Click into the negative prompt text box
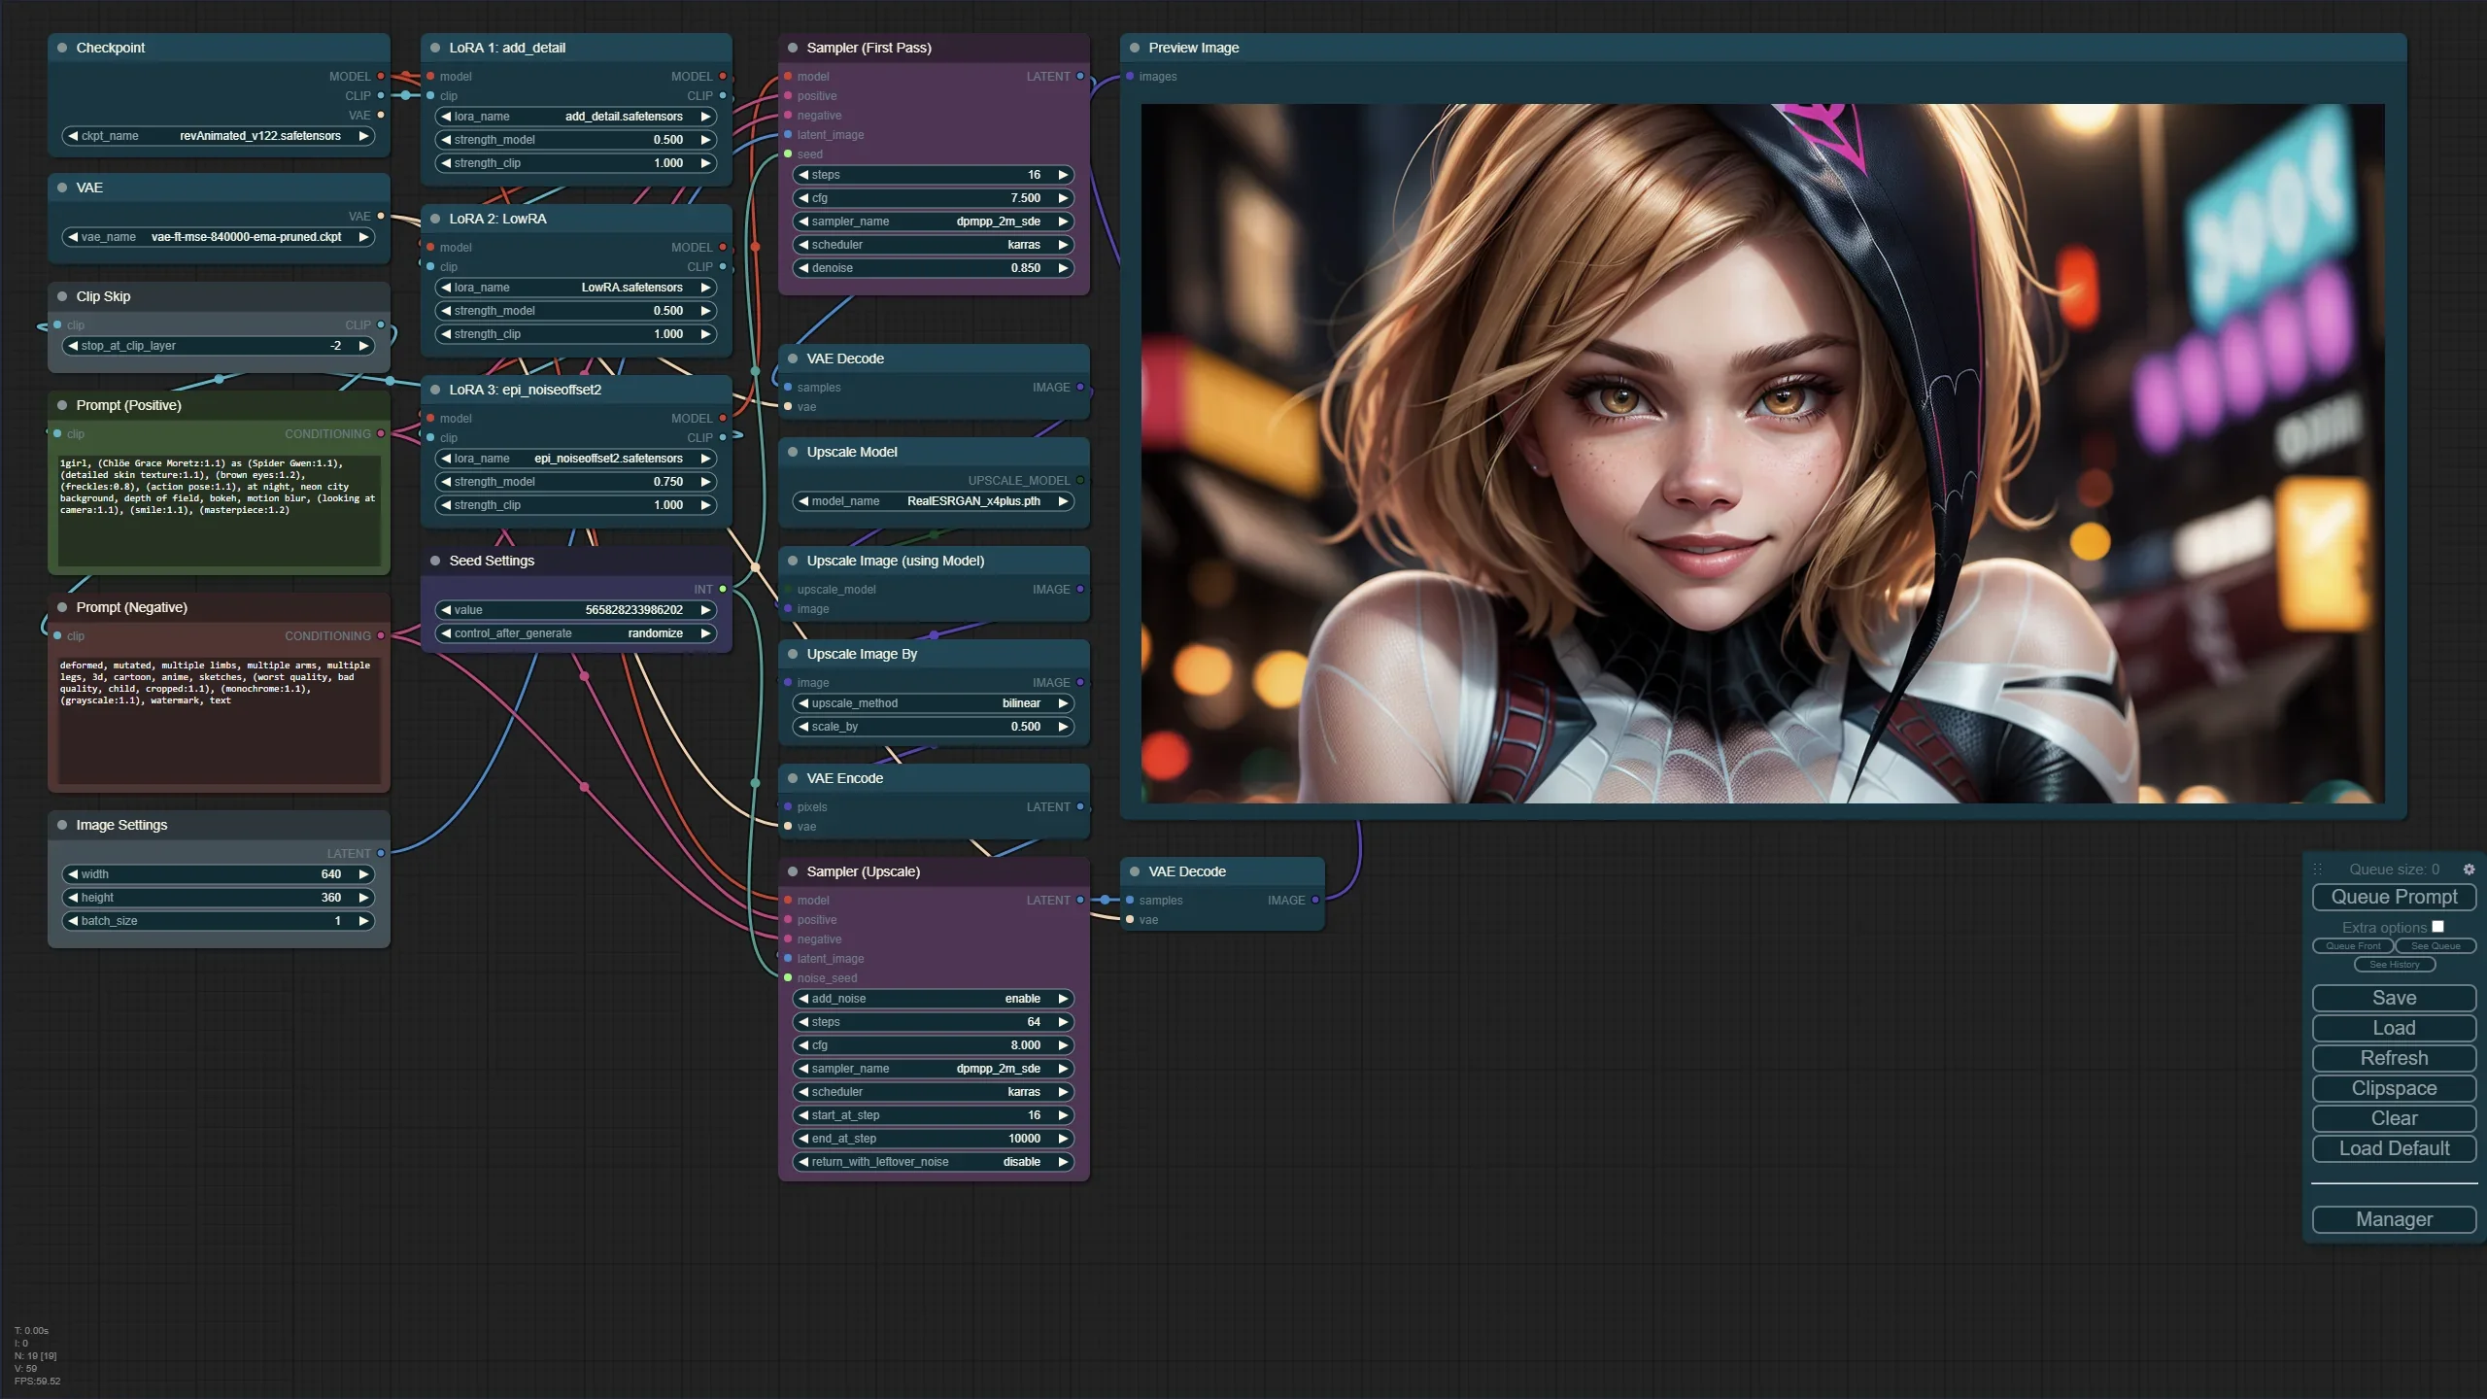 coord(219,724)
